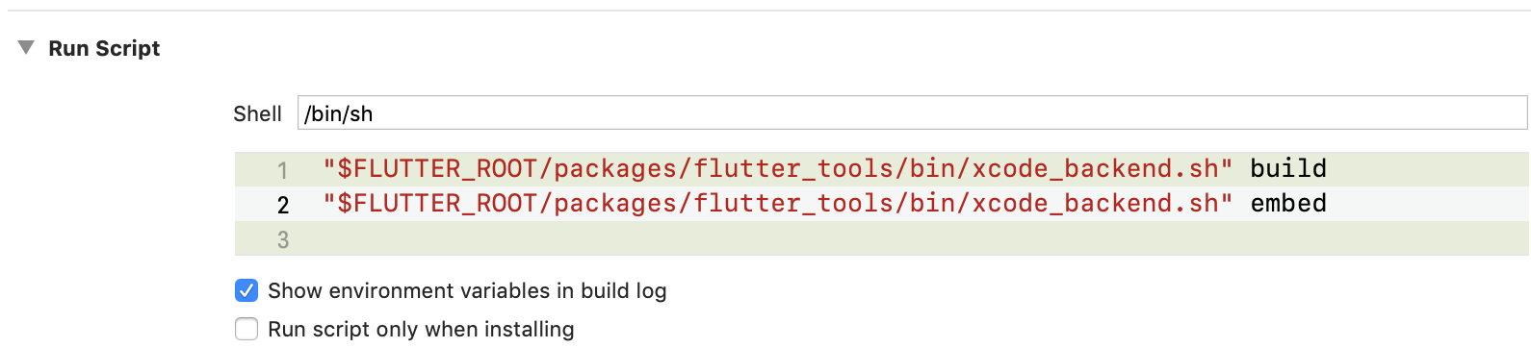The height and width of the screenshot is (348, 1531).
Task: Click xcode_backend.sh in the second script line
Action: point(1096,203)
